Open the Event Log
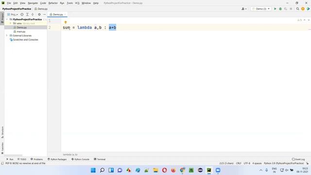311x175 pixels. click(298, 159)
